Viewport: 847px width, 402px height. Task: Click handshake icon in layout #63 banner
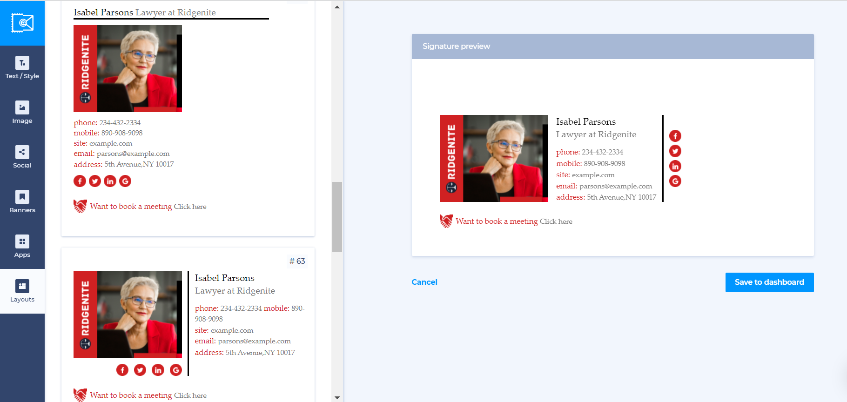pos(80,395)
